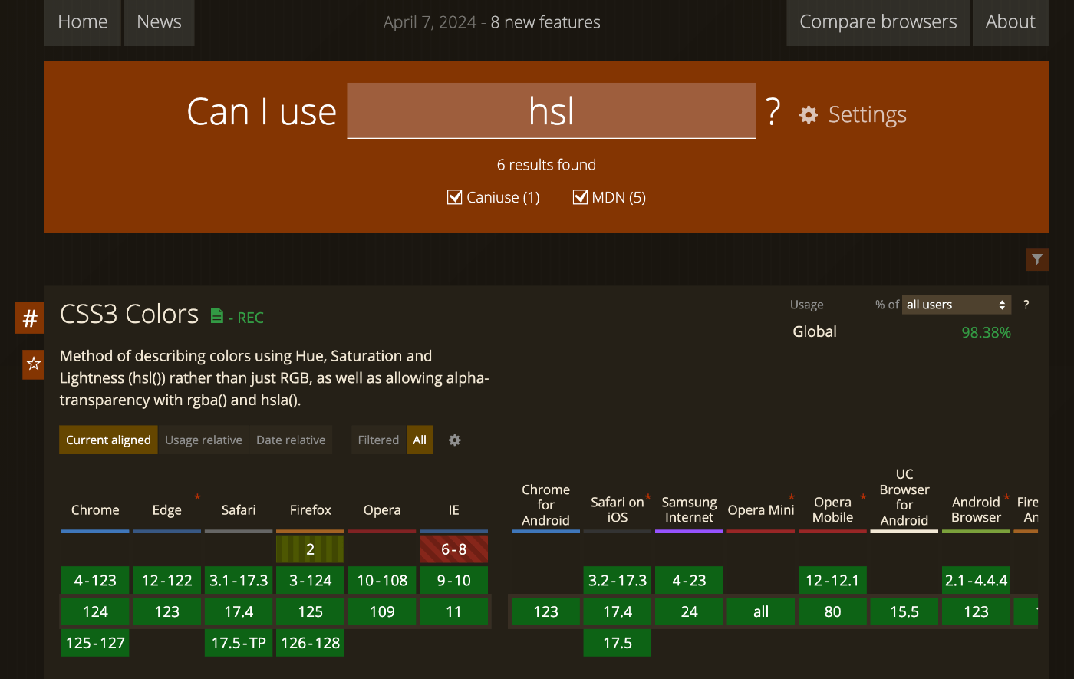Open the CSS3 Colors feature title
The width and height of the screenshot is (1074, 679).
coord(130,315)
